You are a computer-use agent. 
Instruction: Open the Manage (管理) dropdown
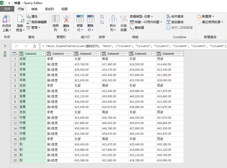click(33, 28)
